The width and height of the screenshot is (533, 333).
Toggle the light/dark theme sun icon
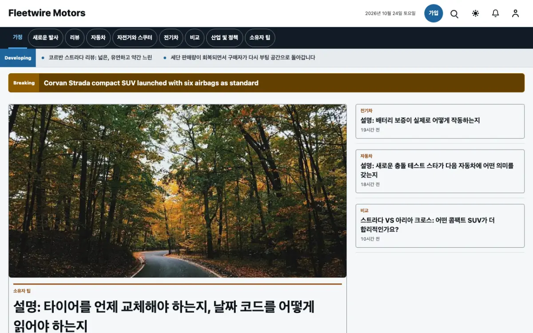pos(475,13)
